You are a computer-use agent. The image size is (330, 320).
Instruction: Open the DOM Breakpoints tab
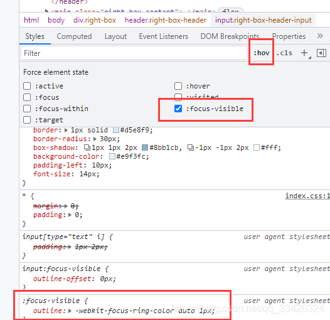(230, 36)
